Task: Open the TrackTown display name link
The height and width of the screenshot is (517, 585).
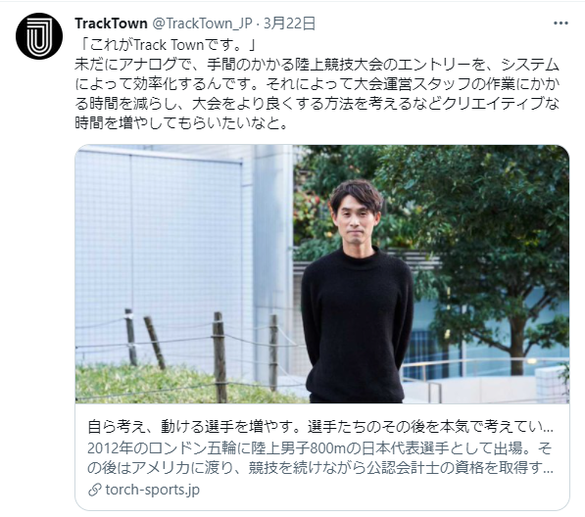Action: pyautogui.click(x=111, y=23)
